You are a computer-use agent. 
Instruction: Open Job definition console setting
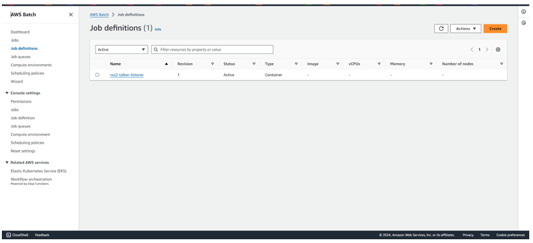(22, 118)
